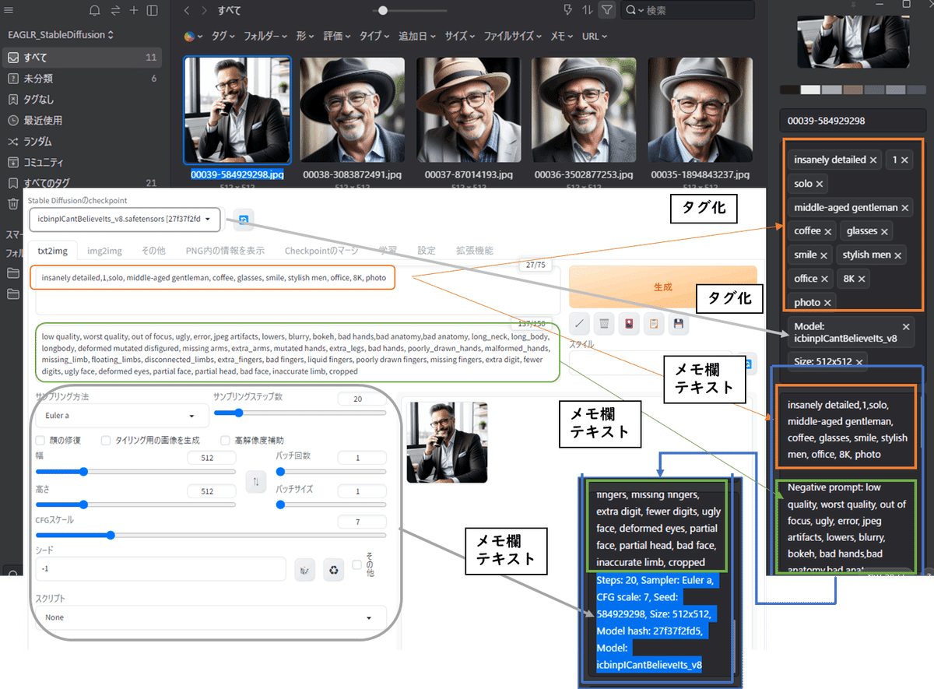This screenshot has height=689, width=934.
Task: Click the シード seed input field
Action: tap(160, 569)
